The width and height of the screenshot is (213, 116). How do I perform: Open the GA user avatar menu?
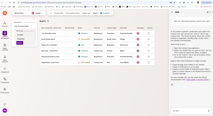(5, 110)
